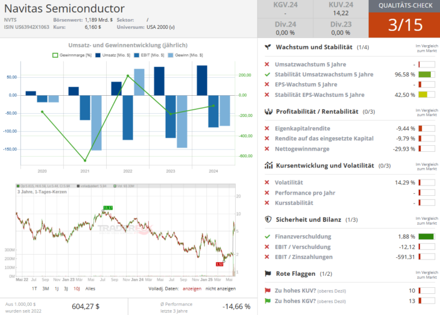Screen dimensions: 440x315
Task: Click the Kurs value 6,160 $
Action: 93,27
